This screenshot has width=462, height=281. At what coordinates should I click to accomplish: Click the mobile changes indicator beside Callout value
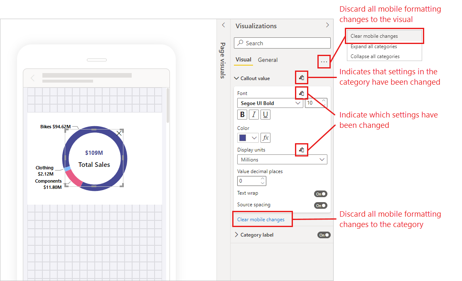point(301,78)
